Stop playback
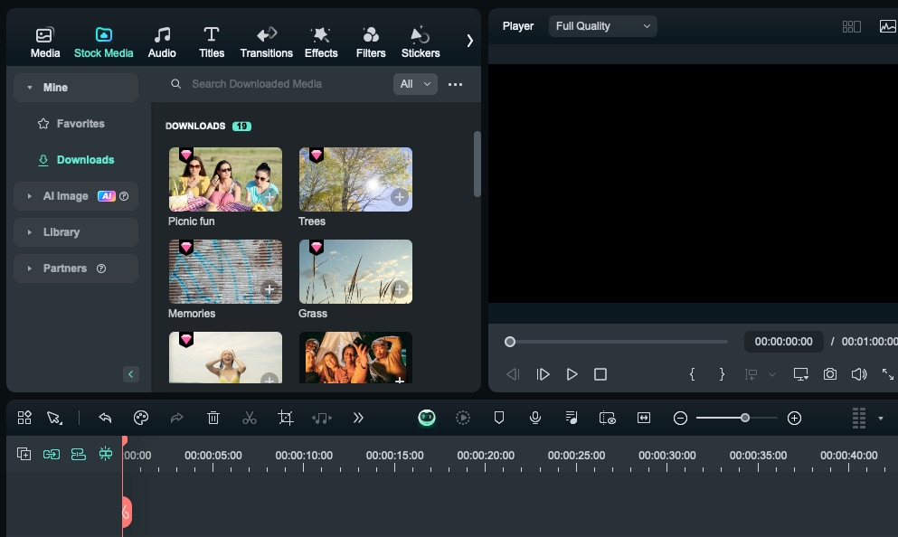 pyautogui.click(x=600, y=374)
